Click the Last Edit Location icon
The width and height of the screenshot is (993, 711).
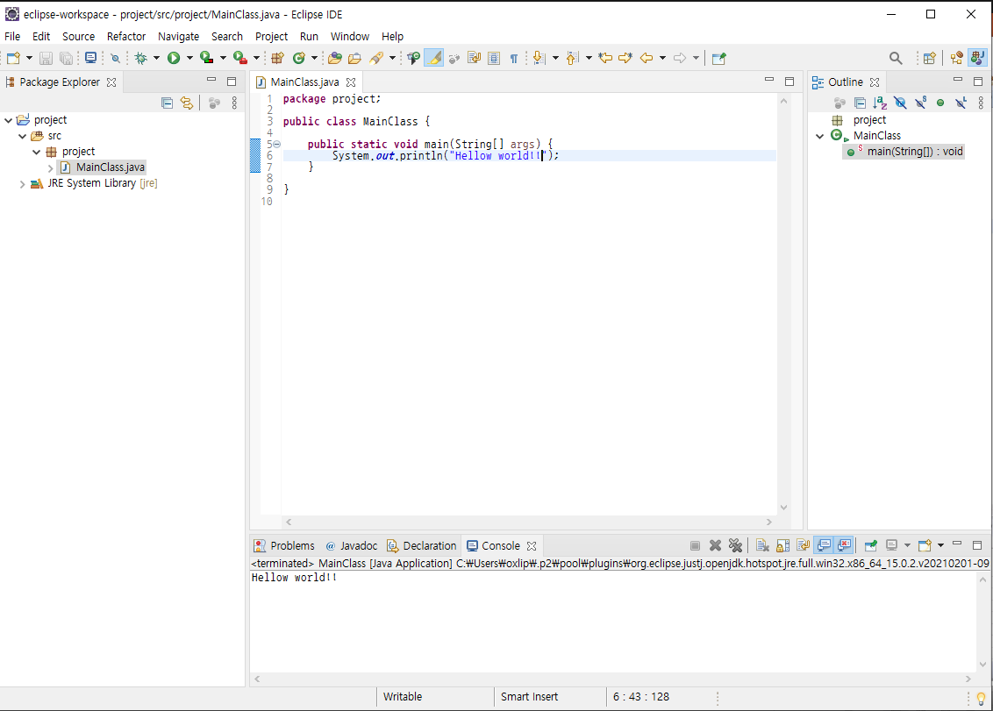(x=605, y=58)
